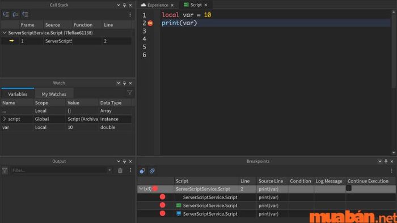Expand the script variable row
This screenshot has width=397, height=223.
click(x=5, y=119)
